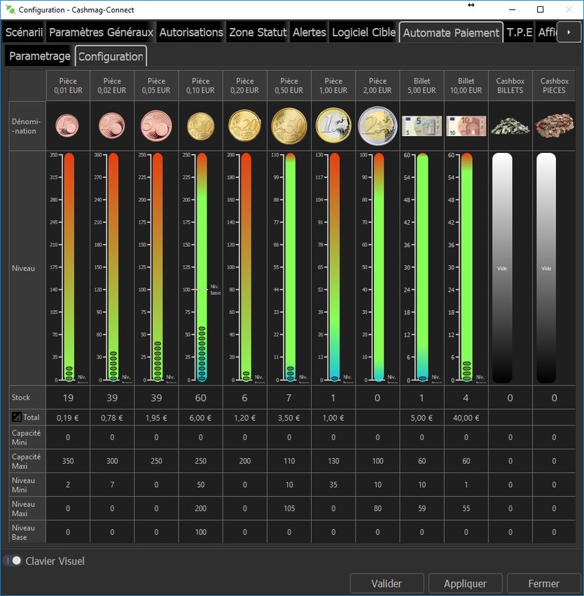Click the 0,10 EUR coin image
584x596 pixels.
[200, 126]
